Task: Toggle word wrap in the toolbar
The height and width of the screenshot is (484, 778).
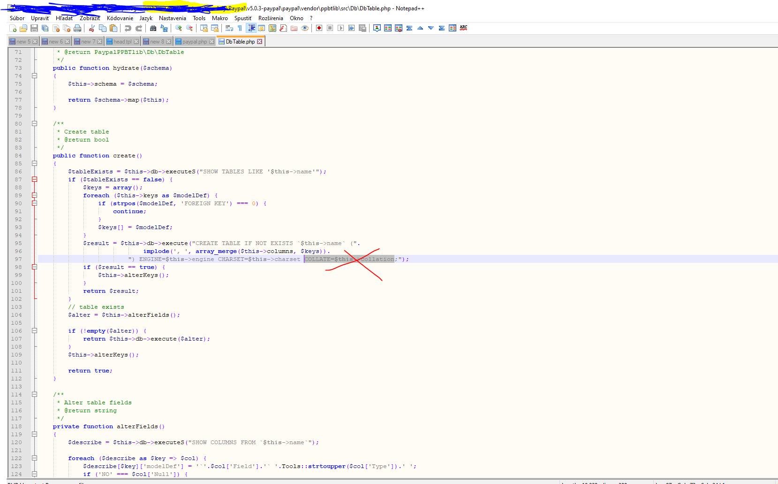Action: 229,28
